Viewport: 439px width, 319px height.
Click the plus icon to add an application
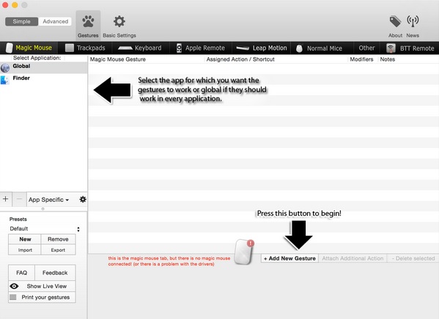tap(6, 199)
